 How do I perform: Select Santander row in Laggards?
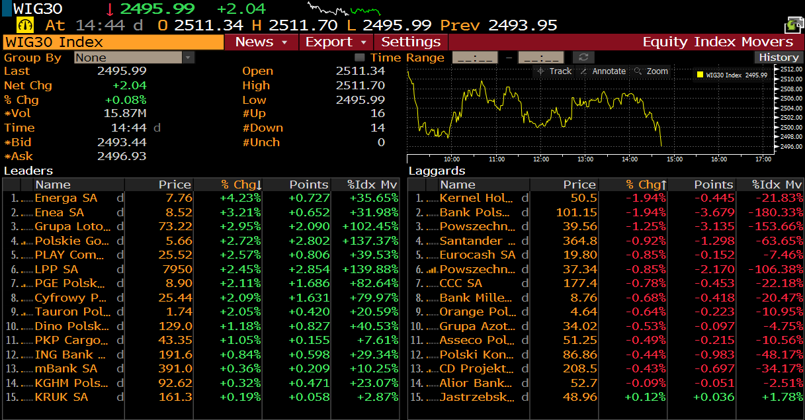[x=606, y=241]
